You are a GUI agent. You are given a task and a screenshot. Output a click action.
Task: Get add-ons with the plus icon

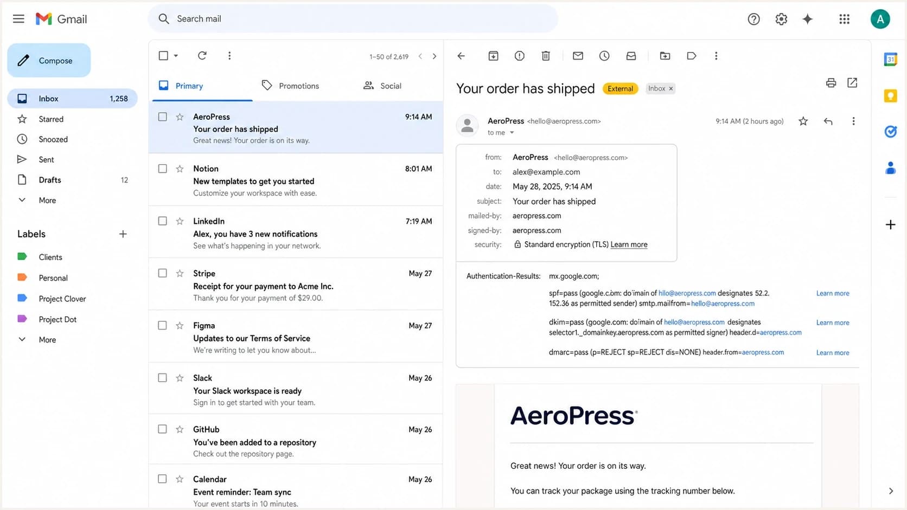[x=890, y=224]
